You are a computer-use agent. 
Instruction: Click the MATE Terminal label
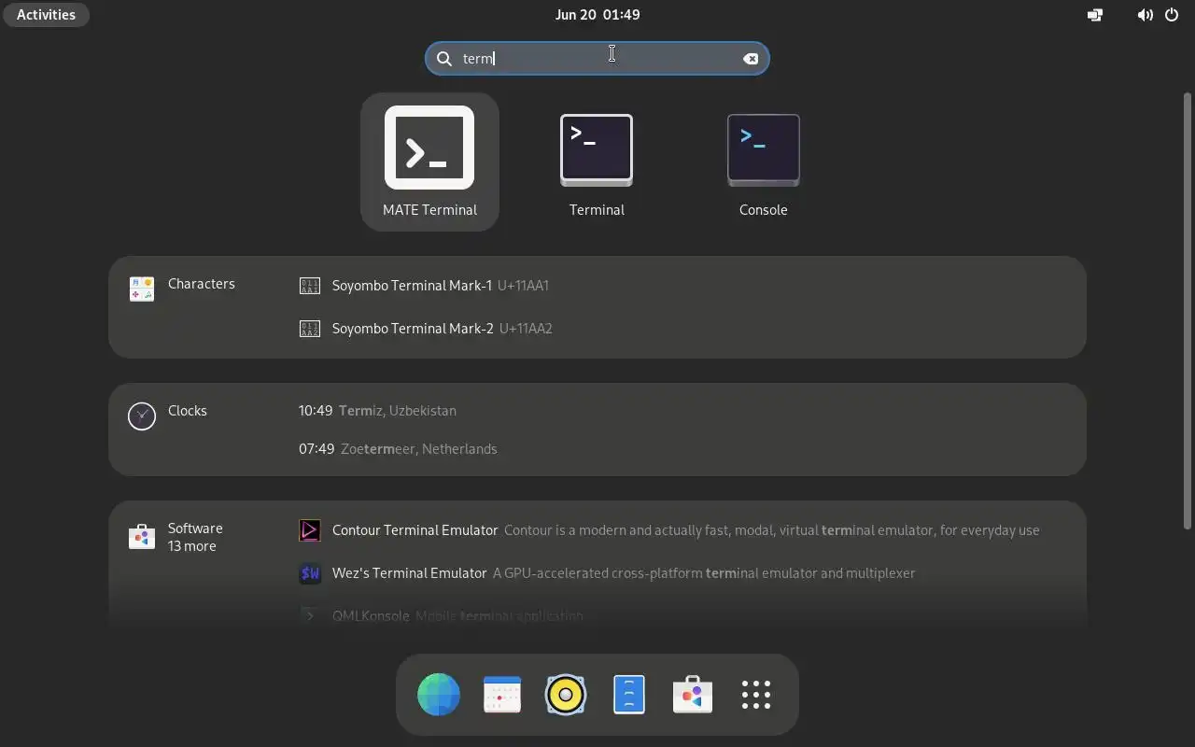tap(429, 210)
